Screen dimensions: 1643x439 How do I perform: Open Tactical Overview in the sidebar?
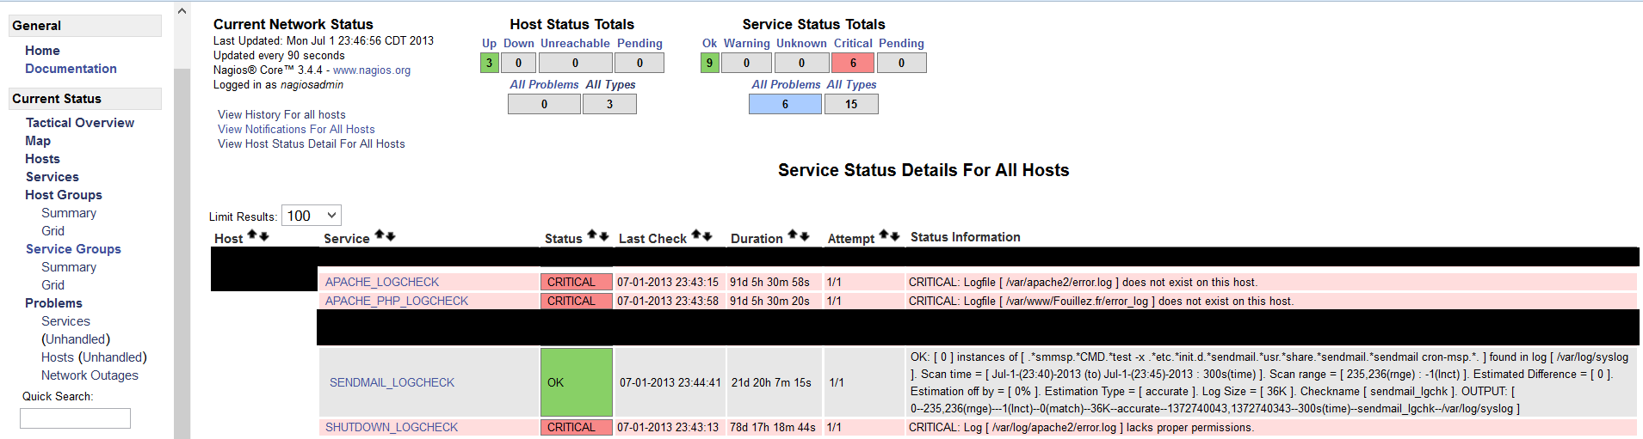pyautogui.click(x=80, y=123)
